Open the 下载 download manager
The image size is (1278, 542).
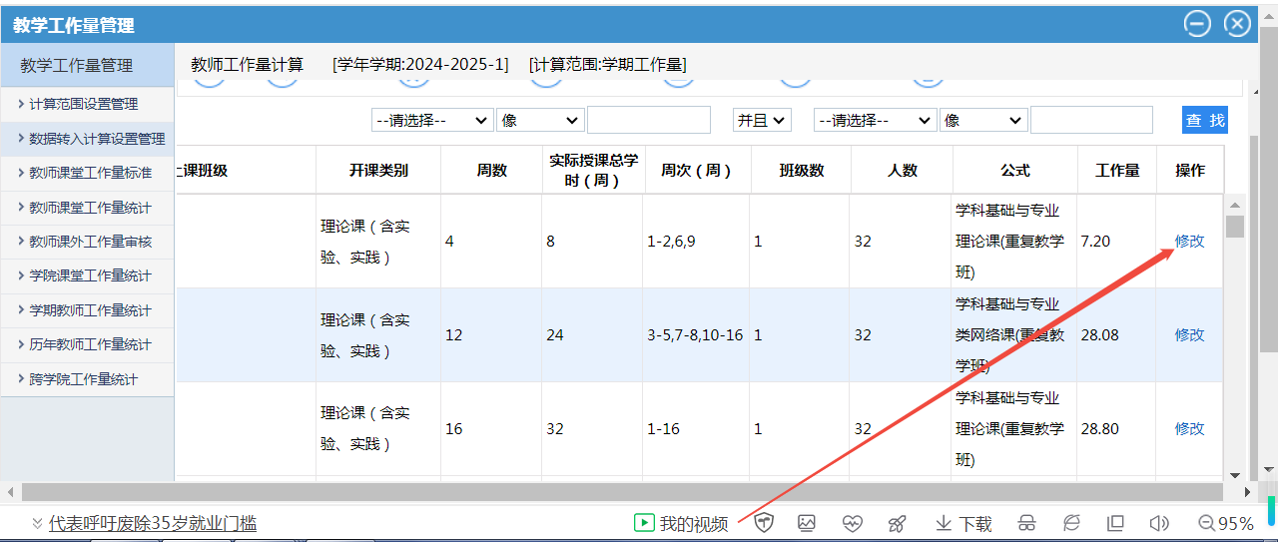click(x=963, y=523)
